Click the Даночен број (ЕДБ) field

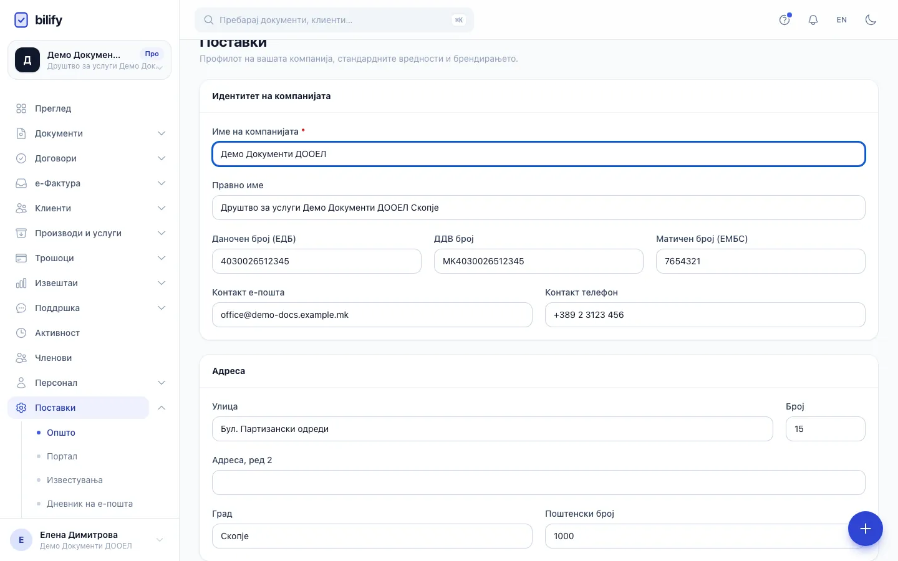coord(317,261)
